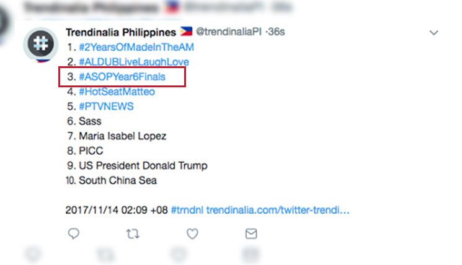Open the #2YearsOfMadeInTheAM hashtag

[136, 47]
